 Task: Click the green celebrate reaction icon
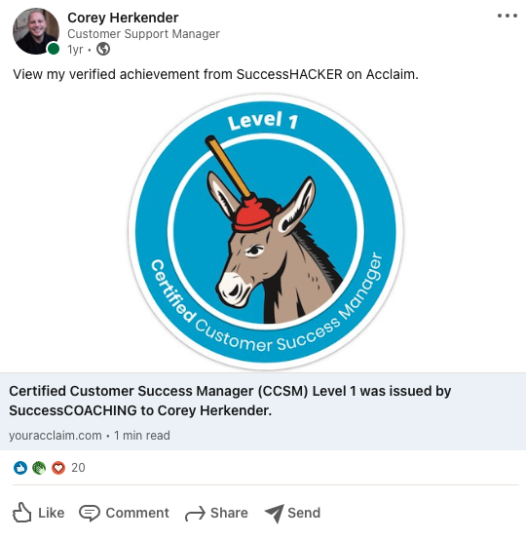coord(39,468)
